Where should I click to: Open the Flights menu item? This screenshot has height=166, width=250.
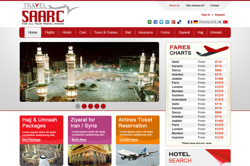pos(50,32)
